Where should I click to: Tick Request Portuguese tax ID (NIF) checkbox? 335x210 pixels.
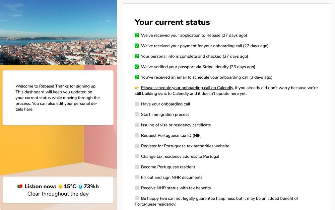pos(137,135)
